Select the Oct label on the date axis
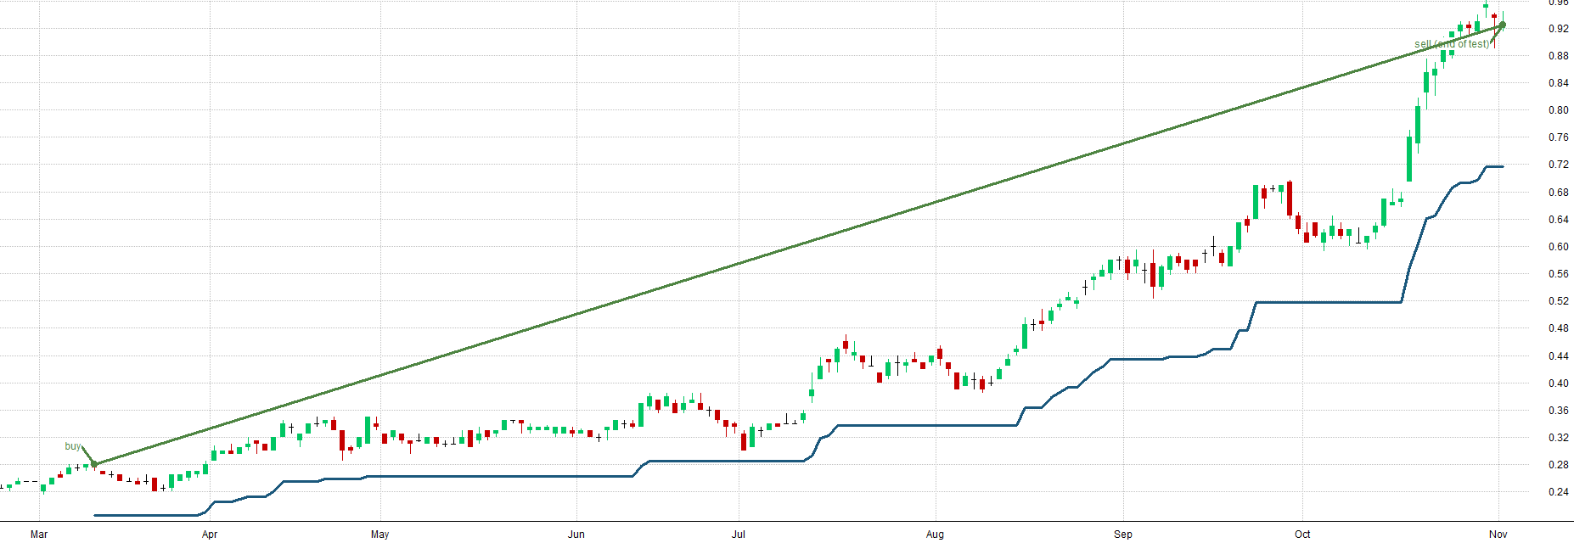This screenshot has width=1574, height=543. (x=1302, y=535)
